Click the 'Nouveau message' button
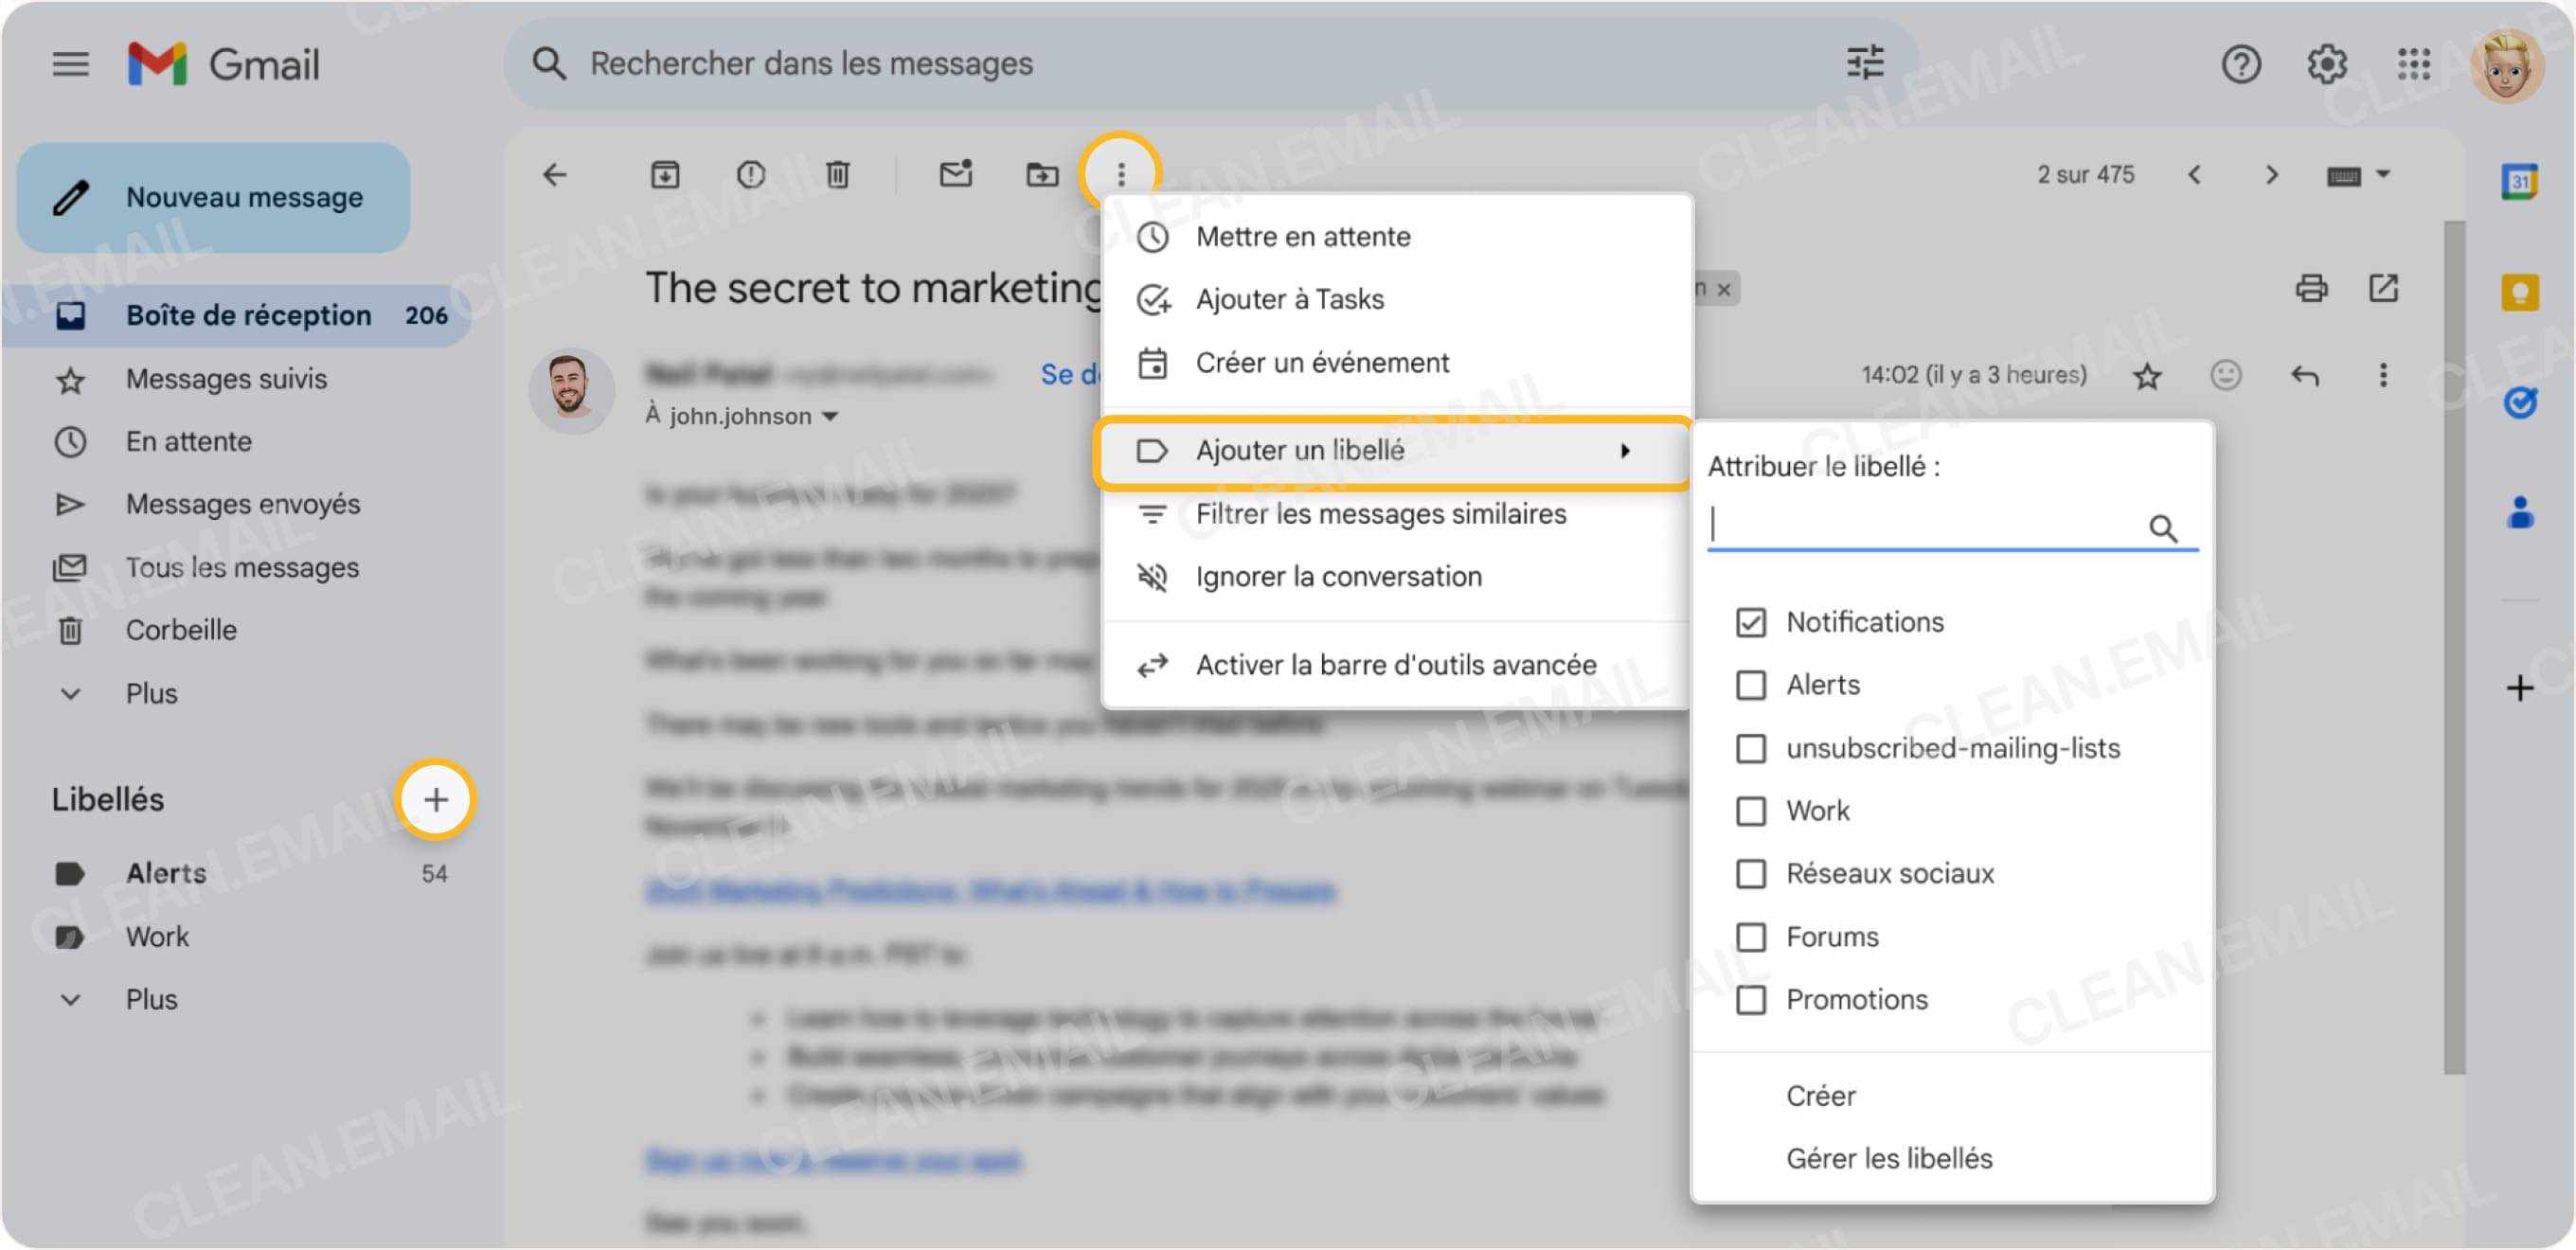2576x1250 pixels. pyautogui.click(x=213, y=197)
